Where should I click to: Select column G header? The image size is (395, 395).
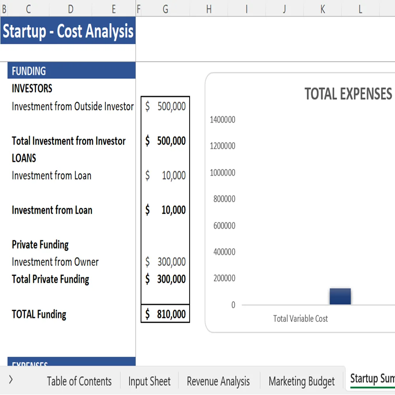(165, 9)
